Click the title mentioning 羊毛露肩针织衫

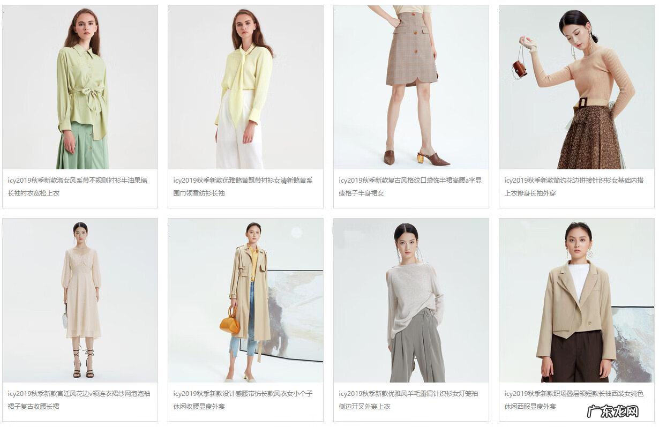pos(408,400)
